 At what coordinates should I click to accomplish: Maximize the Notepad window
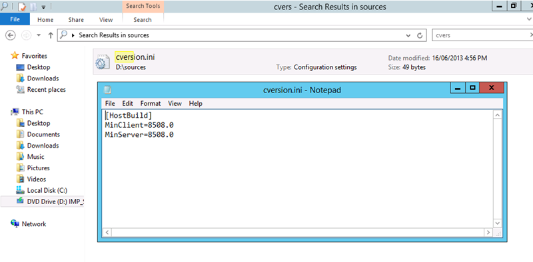(x=472, y=88)
